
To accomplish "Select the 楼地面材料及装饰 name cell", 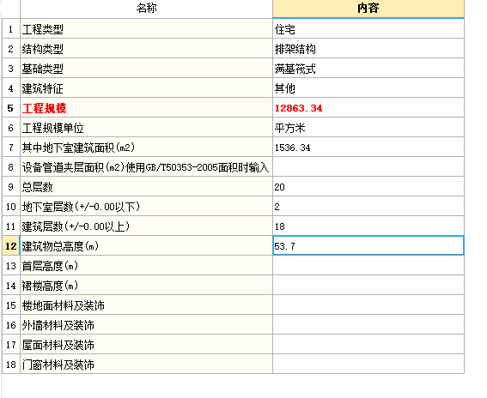I will coord(146,305).
